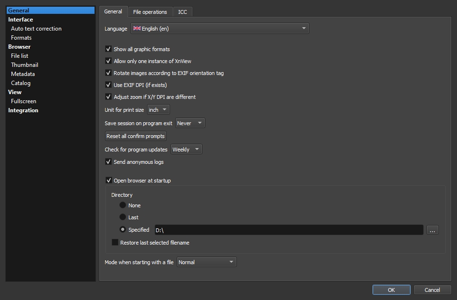Open the Language dropdown
This screenshot has width=457, height=300.
coord(220,29)
